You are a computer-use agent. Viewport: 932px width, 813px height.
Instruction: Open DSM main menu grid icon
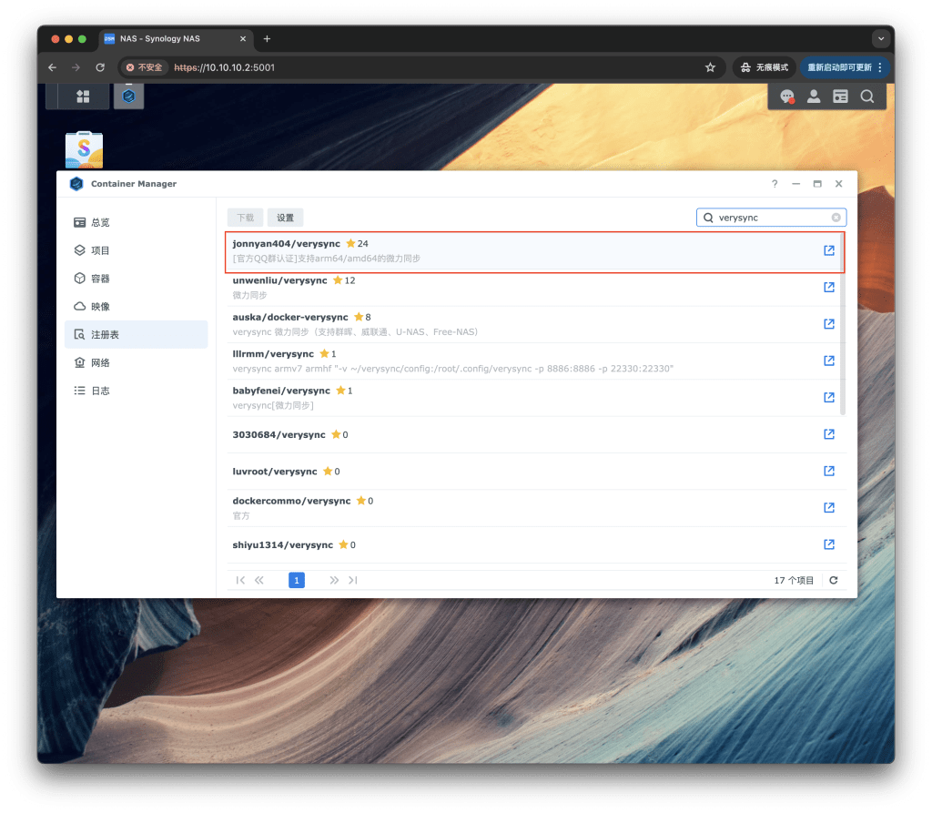pos(83,97)
